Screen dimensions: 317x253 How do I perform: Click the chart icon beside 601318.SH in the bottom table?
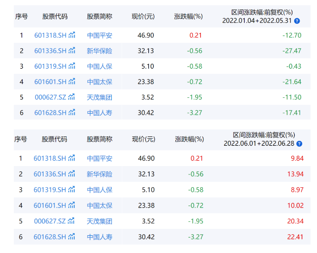pos(72,158)
